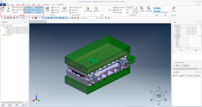This screenshot has height=107, width=202.
Task: Toggle checkbox for NonSolid node
Action: [x=3, y=35]
